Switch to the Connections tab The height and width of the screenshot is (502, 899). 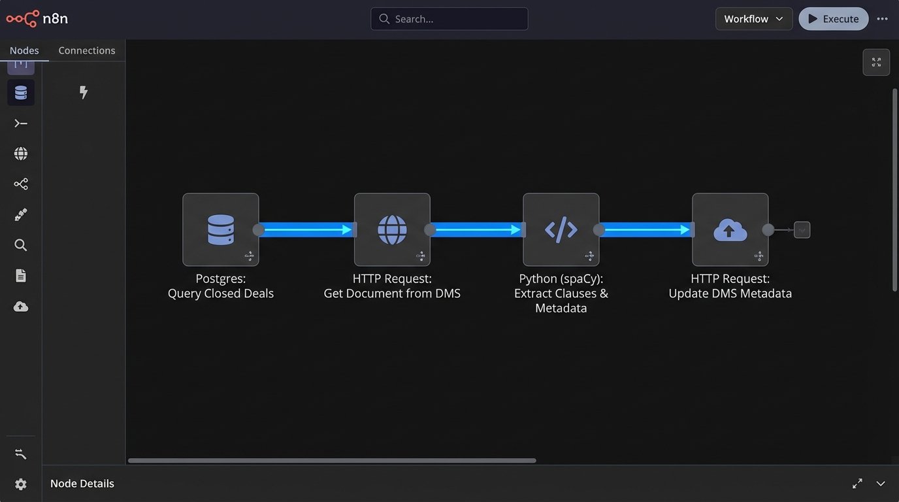(x=87, y=50)
